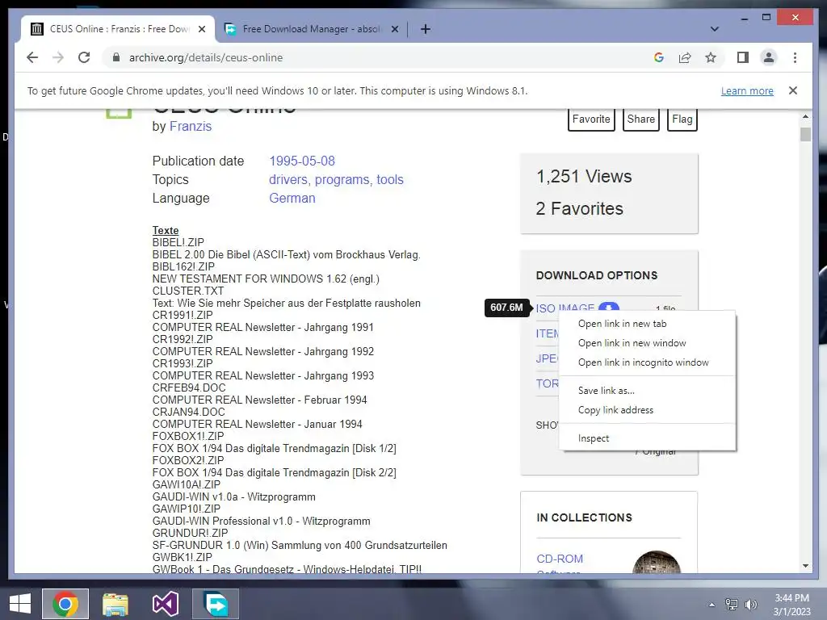This screenshot has width=827, height=620.
Task: Select the CEUS Online tab
Action: click(118, 29)
